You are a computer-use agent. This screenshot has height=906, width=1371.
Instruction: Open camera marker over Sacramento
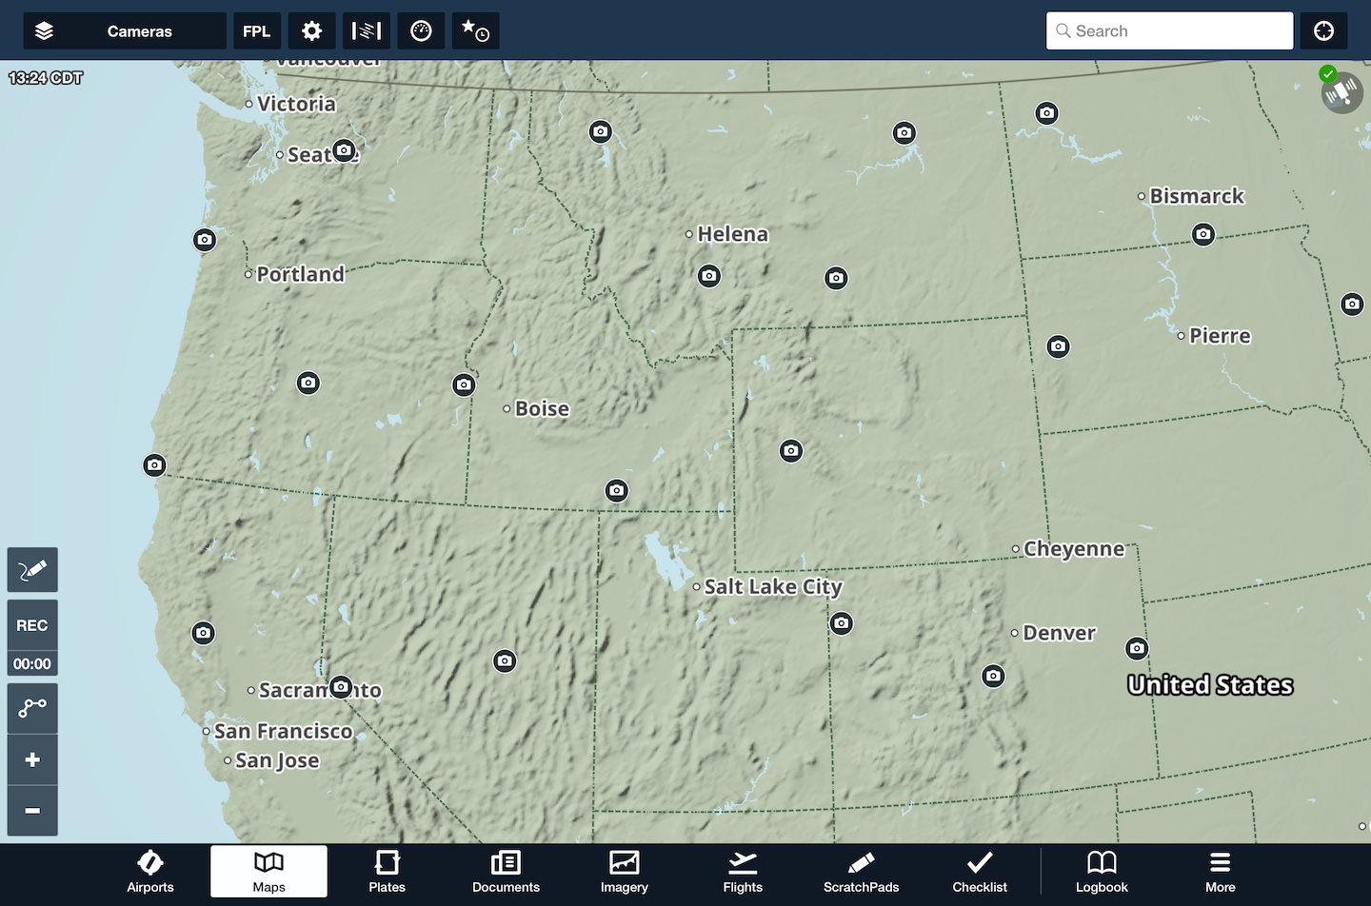341,686
